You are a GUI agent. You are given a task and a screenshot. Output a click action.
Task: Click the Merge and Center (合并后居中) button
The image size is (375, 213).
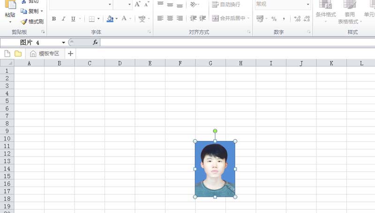[x=228, y=19]
